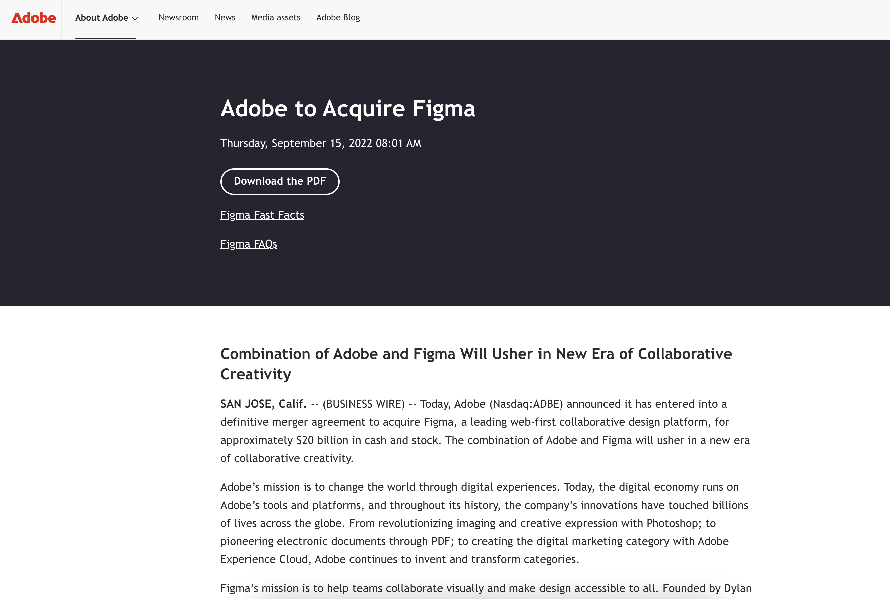Select Media assets in the navigation

[x=275, y=17]
